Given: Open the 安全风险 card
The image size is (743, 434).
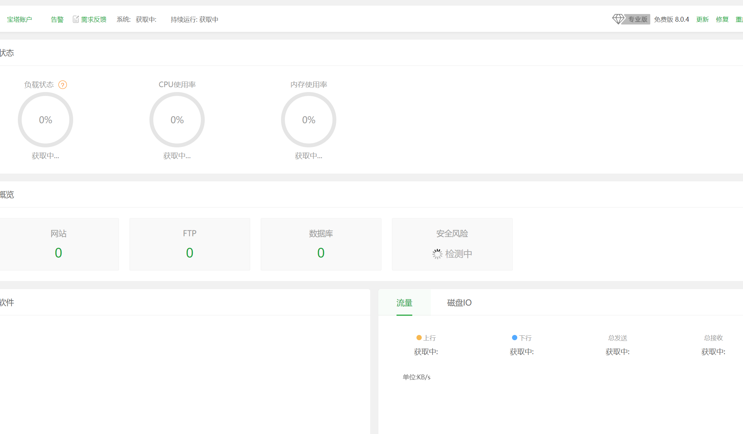Looking at the screenshot, I should 452,244.
